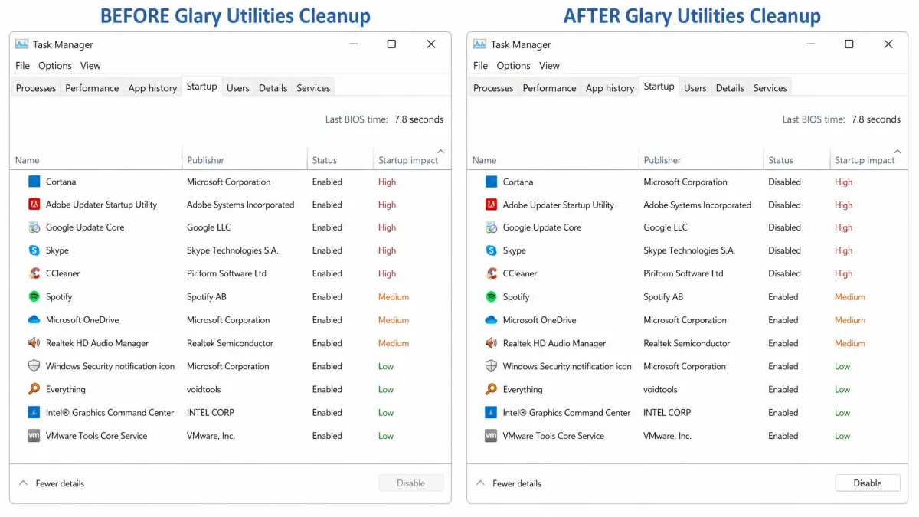Collapse with Fewer details in the AFTER window

click(x=509, y=483)
